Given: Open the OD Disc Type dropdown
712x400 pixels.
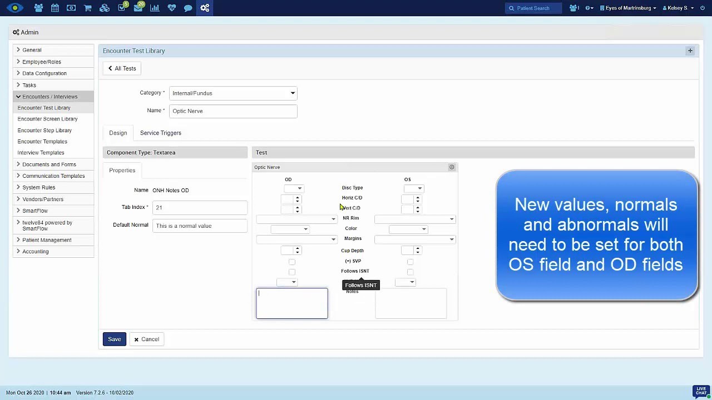Looking at the screenshot, I should (x=294, y=188).
